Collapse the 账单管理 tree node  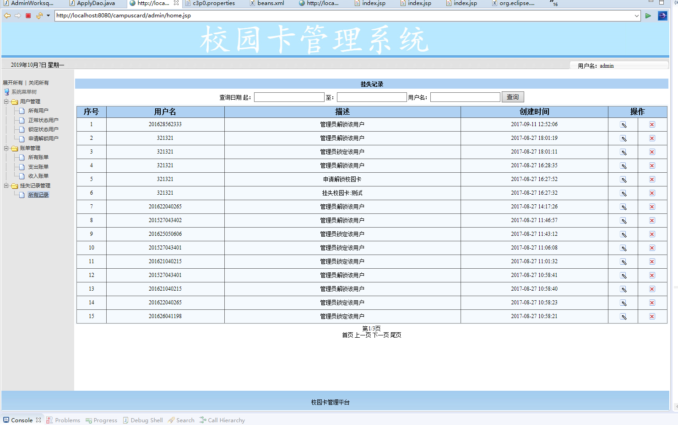[x=5, y=148]
